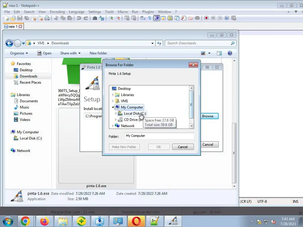Expand the Local Disk (C:) node in dialog
This screenshot has width=303, height=227.
[116, 113]
